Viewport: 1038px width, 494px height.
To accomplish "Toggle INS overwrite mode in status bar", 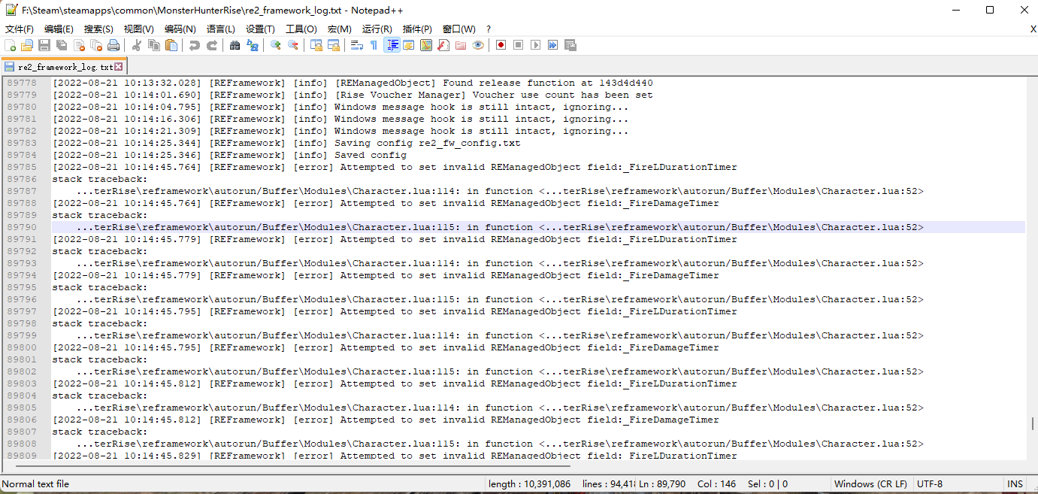I will 1015,483.
